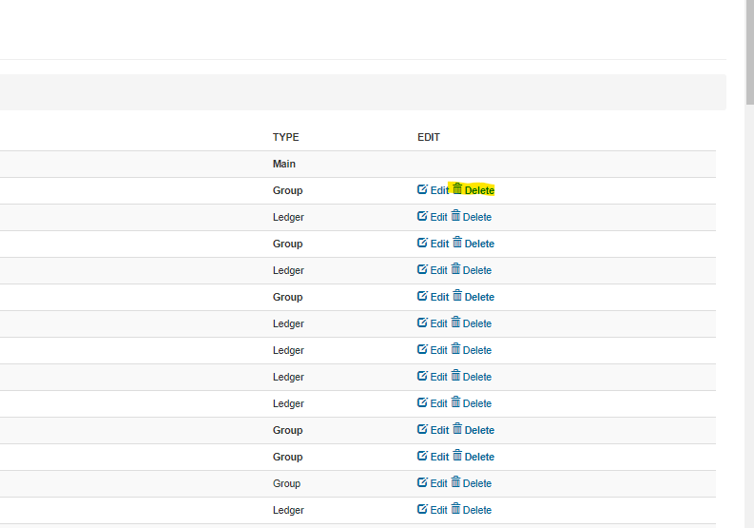Click Edit text in the third Group row
754x528 pixels.
coord(438,297)
